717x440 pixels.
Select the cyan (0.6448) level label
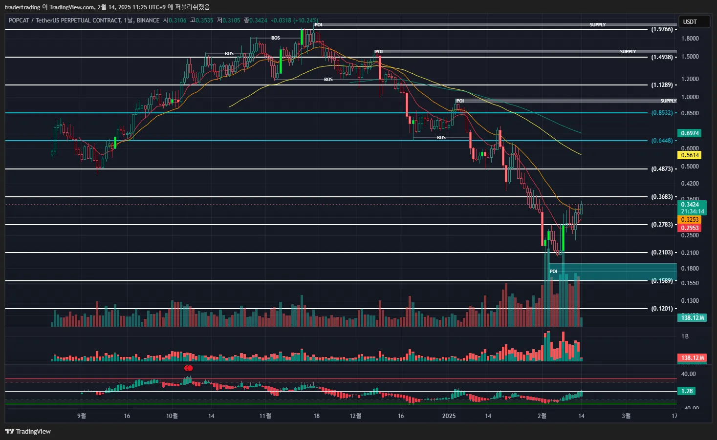pos(662,141)
